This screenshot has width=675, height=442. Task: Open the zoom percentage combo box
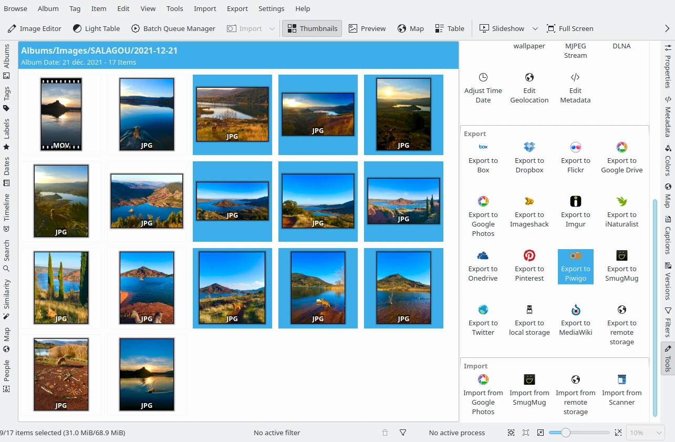point(646,433)
